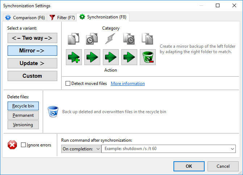Toggle action arrow below right-newer category
This screenshot has width=243, height=175.
pos(129,57)
